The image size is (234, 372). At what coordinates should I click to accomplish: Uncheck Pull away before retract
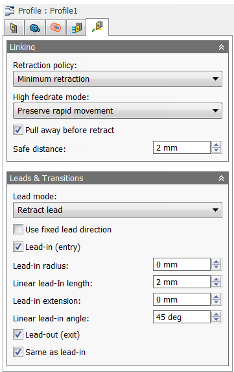[x=18, y=130]
